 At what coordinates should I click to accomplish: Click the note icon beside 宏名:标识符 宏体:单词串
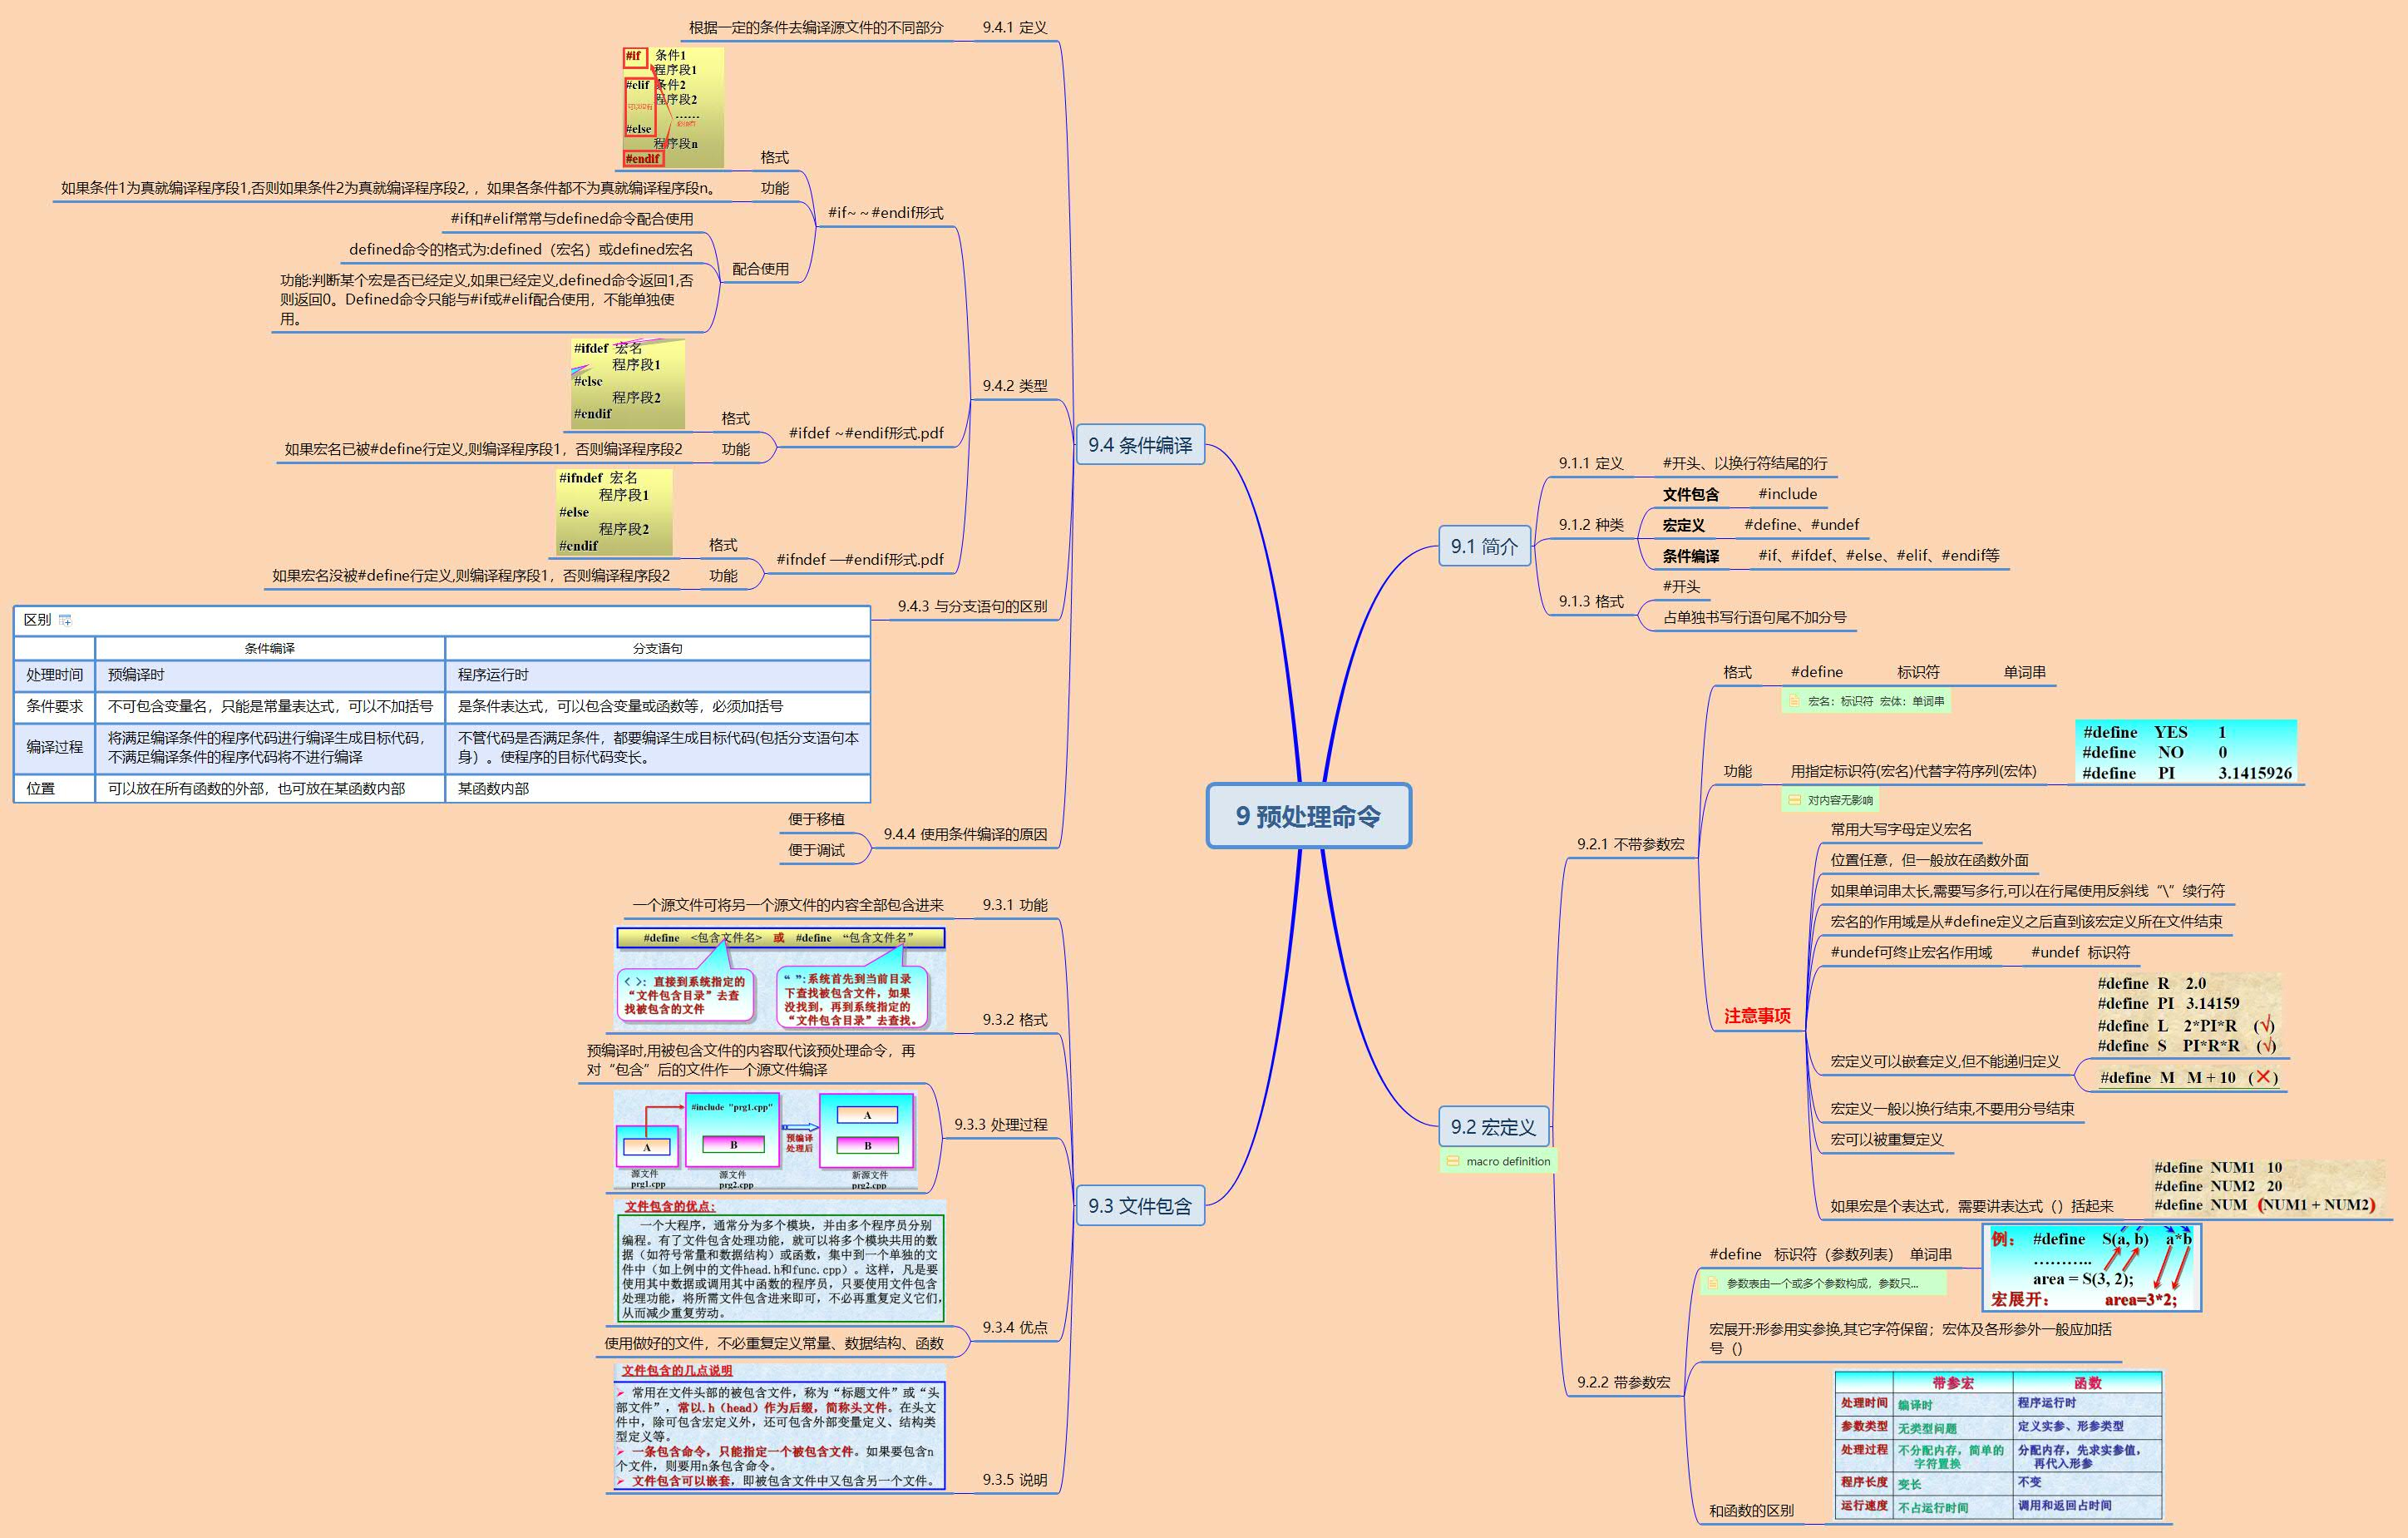click(x=1794, y=701)
